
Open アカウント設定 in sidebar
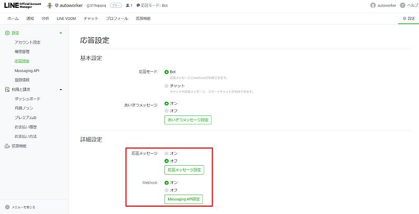pyautogui.click(x=28, y=42)
